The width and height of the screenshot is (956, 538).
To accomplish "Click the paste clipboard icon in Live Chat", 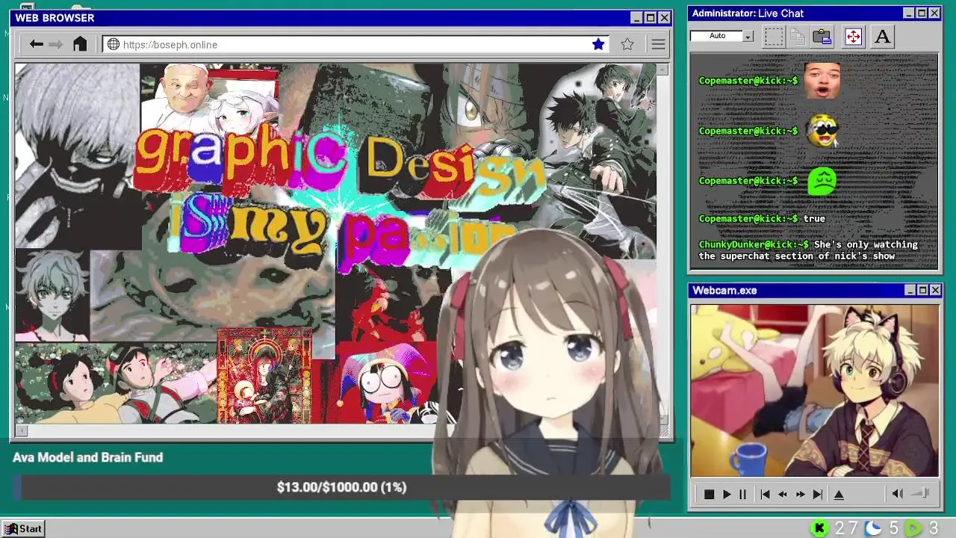I will 822,36.
